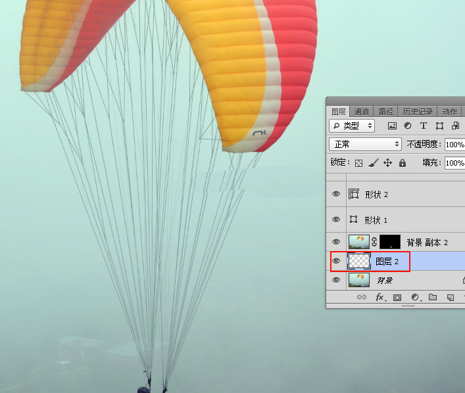Select the black mask thumbnail on 背景 副本 2

[390, 242]
